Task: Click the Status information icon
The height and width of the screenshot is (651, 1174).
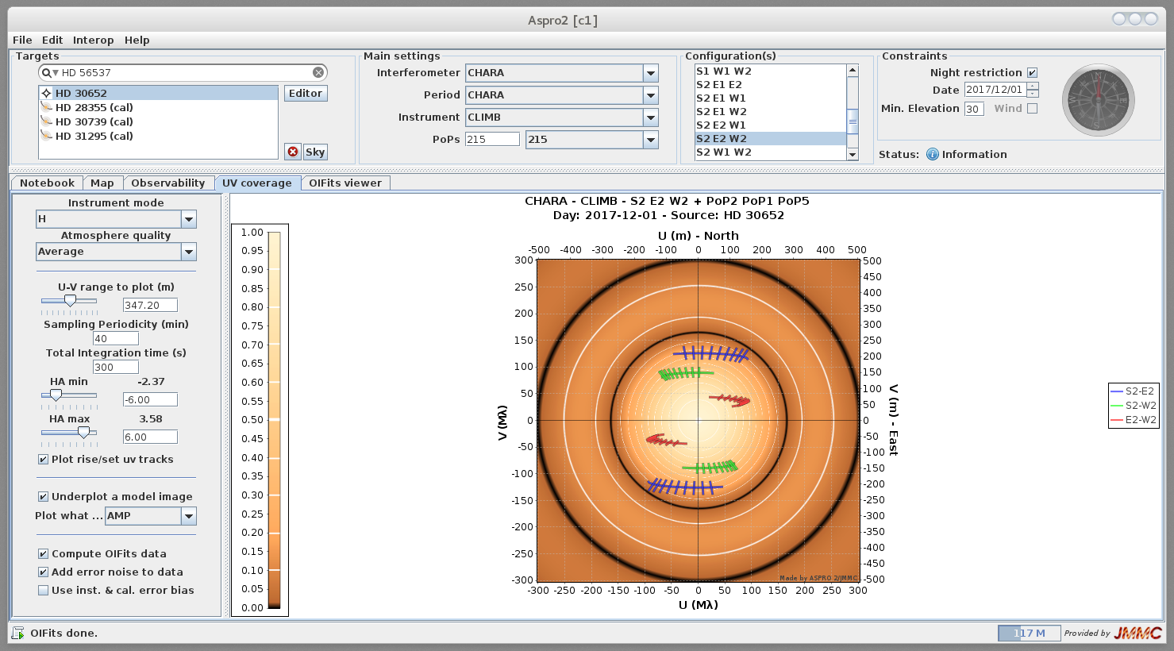Action: point(933,154)
